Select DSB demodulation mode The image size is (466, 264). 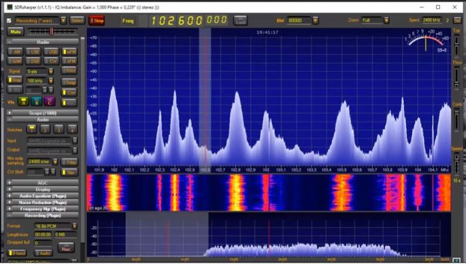[x=33, y=61]
